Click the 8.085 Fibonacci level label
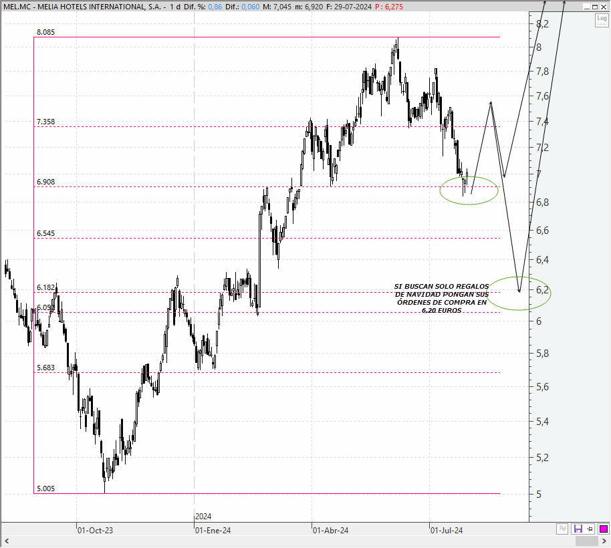611x548 pixels. pos(45,32)
